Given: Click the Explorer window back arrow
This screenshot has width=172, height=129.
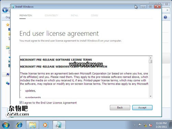Looking at the screenshot, I should point(5,10).
